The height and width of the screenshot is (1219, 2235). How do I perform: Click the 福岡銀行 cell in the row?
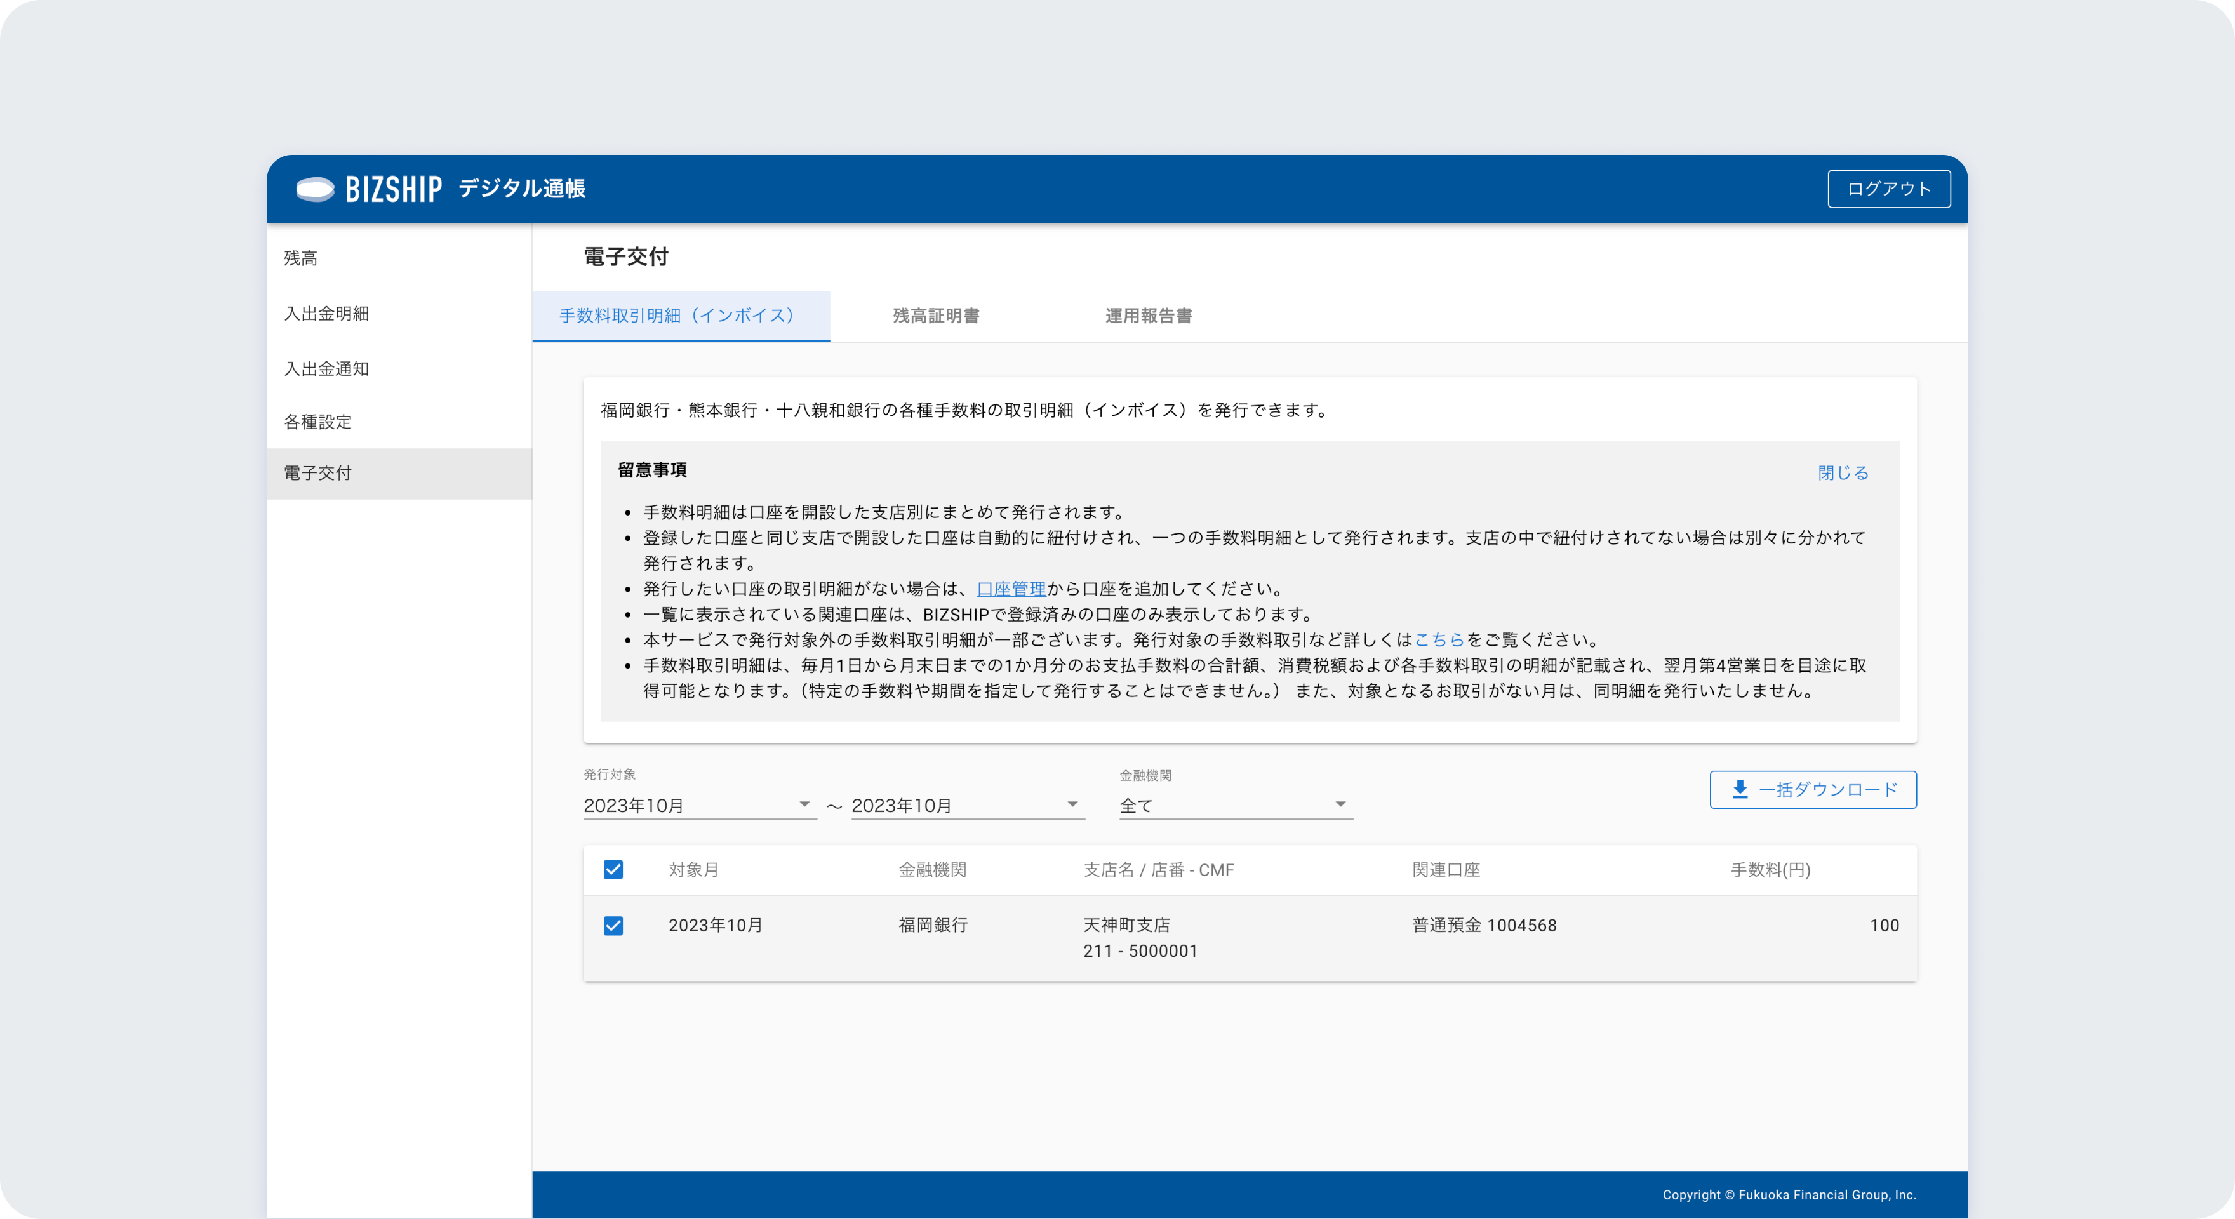(933, 925)
